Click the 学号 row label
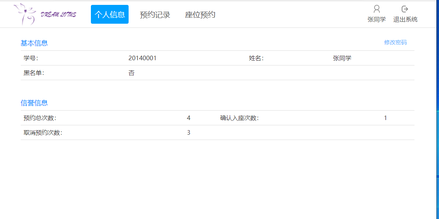The image size is (439, 219). pos(31,58)
